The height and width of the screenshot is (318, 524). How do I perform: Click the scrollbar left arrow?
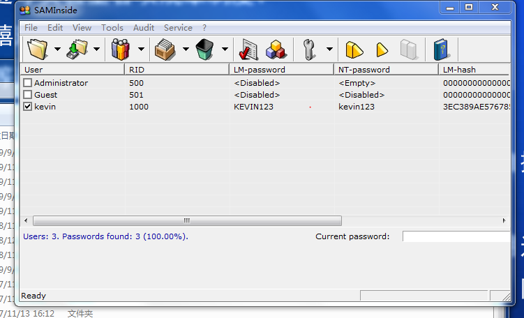pyautogui.click(x=26, y=220)
